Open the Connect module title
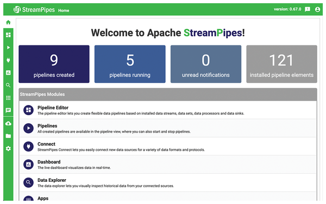Screen dimensions: 326x204 pyautogui.click(x=46, y=144)
